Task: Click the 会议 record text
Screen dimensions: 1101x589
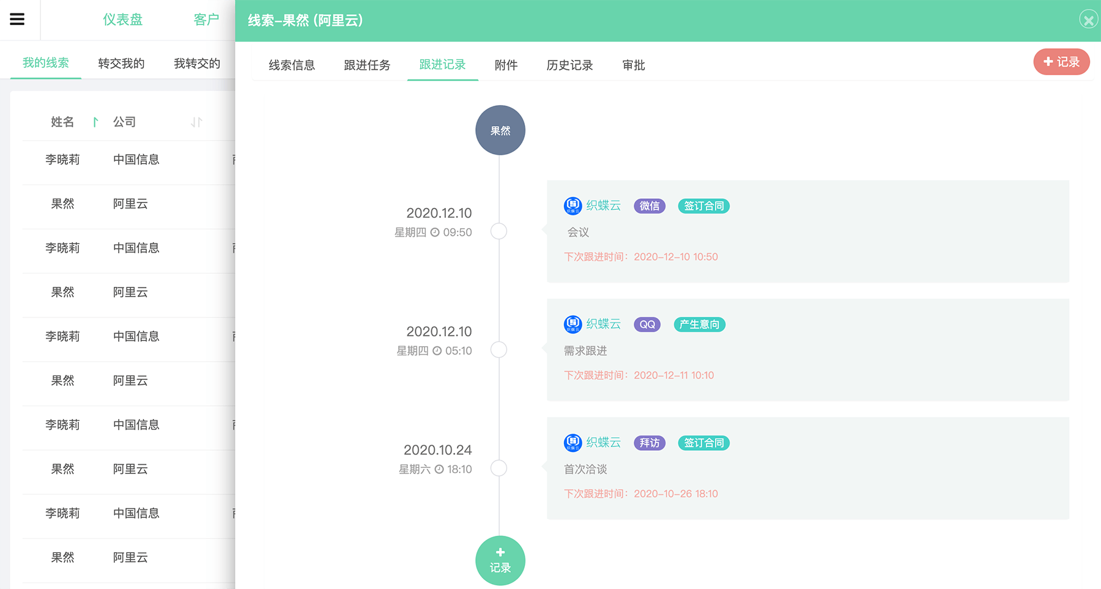Action: [x=578, y=232]
